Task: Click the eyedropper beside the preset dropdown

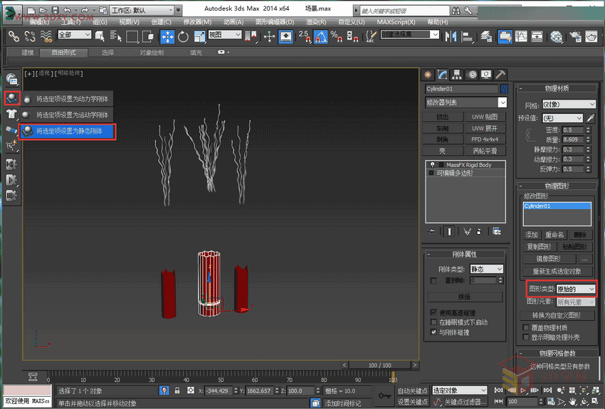Action: click(x=591, y=118)
